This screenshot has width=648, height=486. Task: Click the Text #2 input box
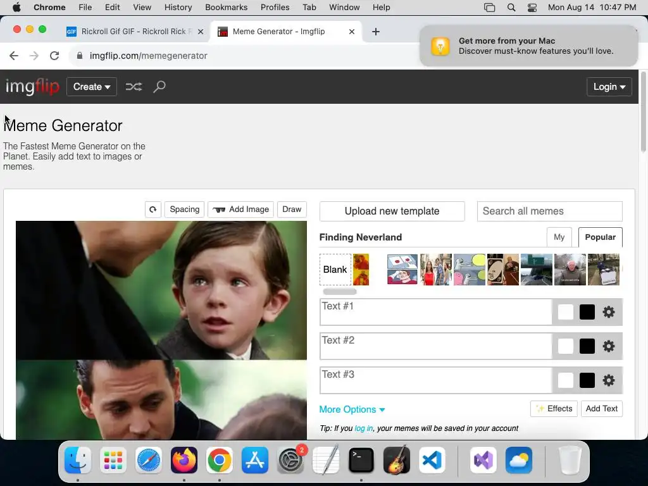[436, 346]
